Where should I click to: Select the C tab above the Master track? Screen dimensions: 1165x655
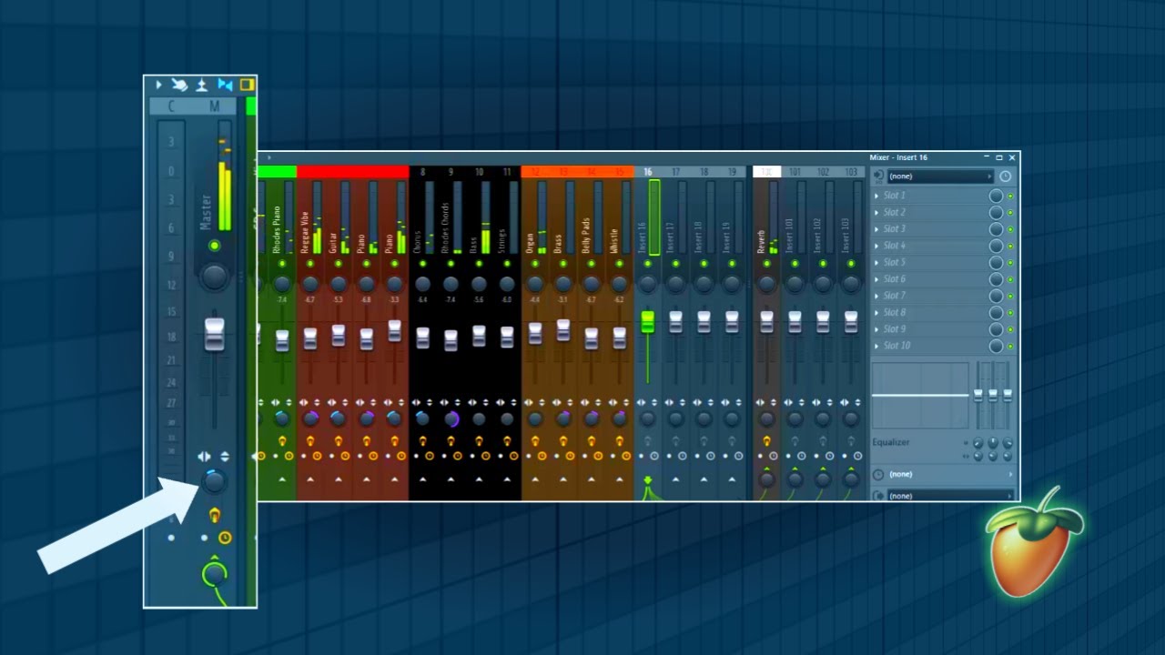click(171, 106)
